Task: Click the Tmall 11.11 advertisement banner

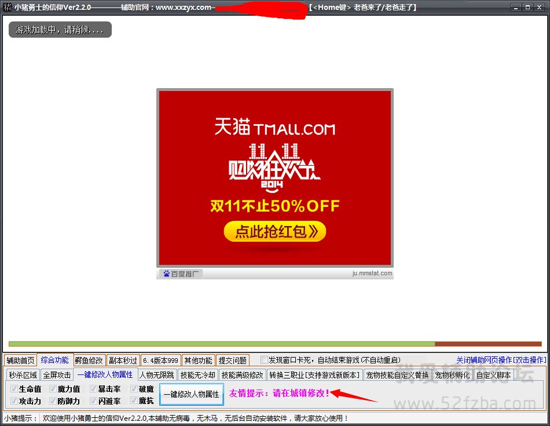Action: 275,178
